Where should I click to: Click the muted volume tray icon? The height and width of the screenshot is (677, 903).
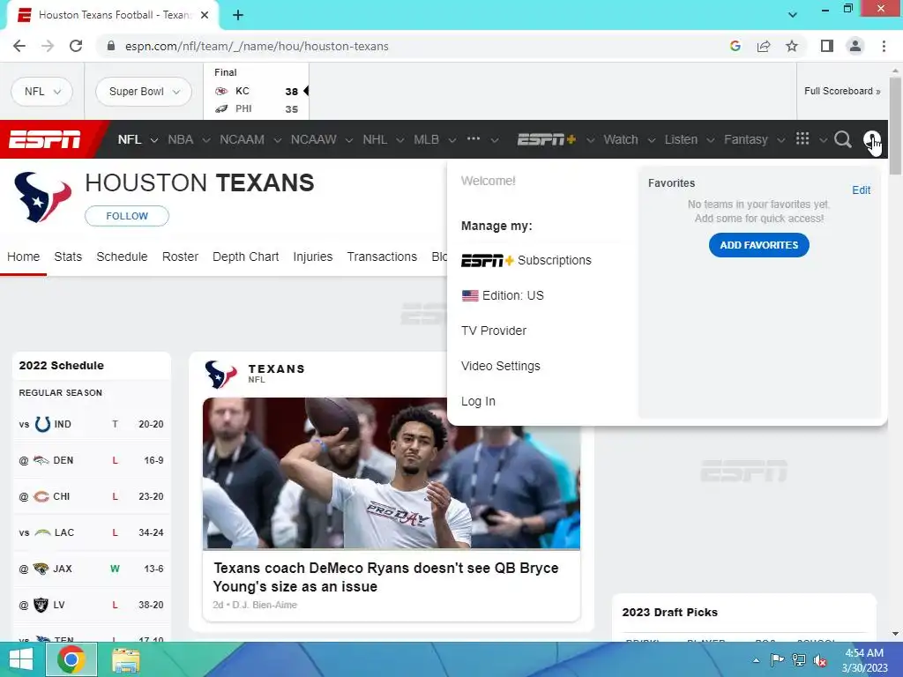pyautogui.click(x=820, y=660)
